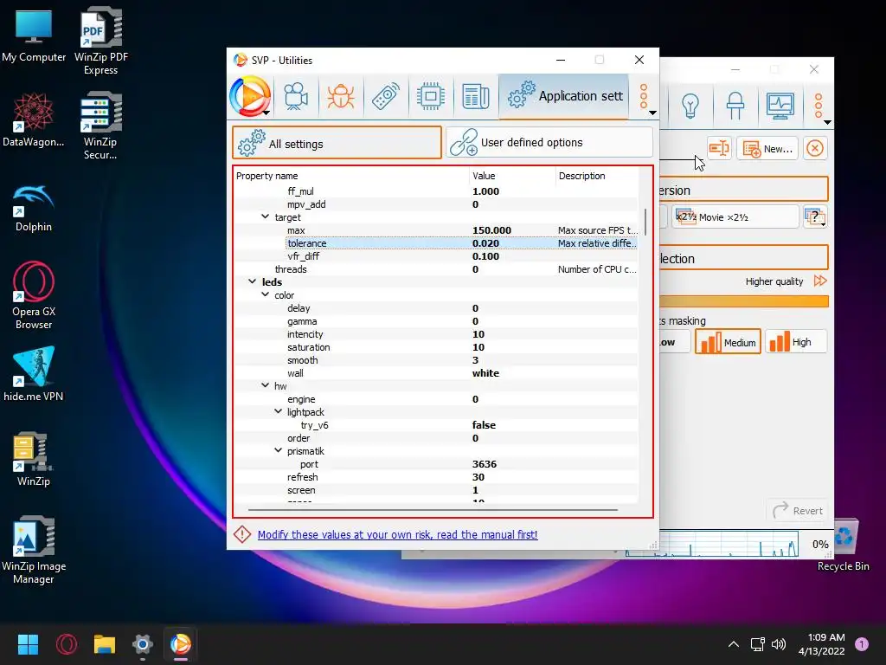Show hidden system tray icons
Image resolution: width=886 pixels, height=665 pixels.
734,644
